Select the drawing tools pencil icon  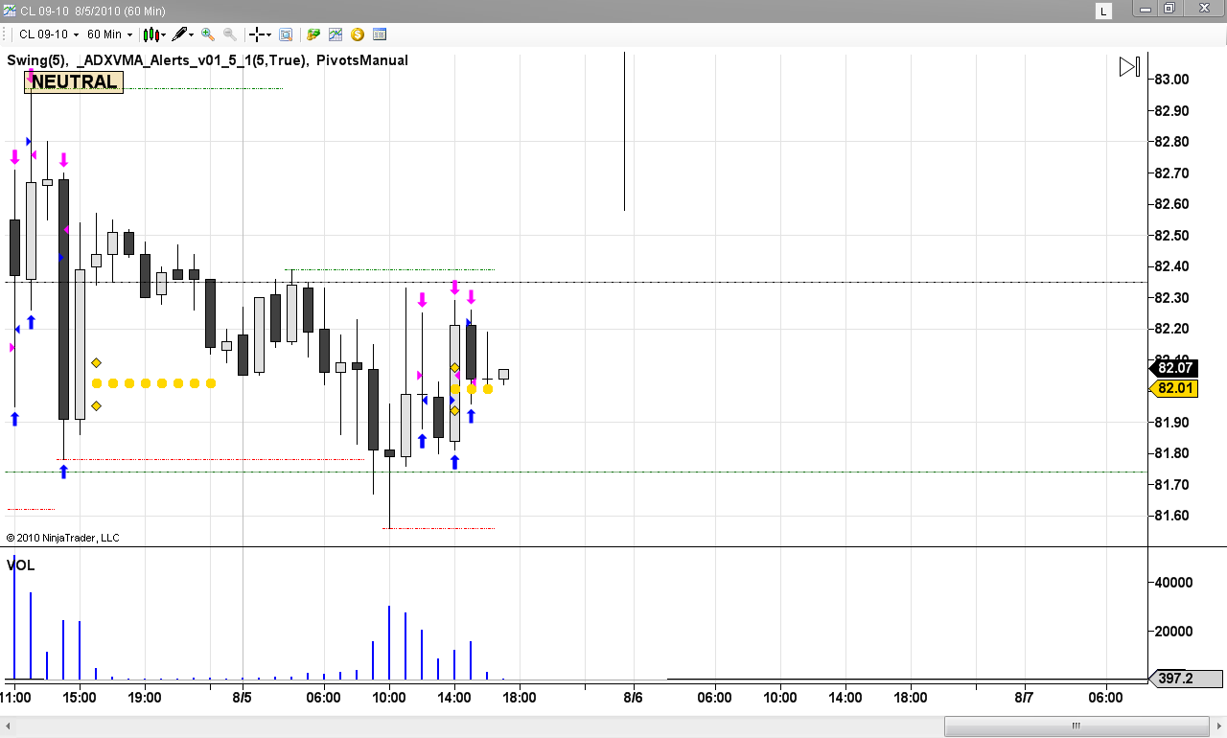click(x=179, y=35)
